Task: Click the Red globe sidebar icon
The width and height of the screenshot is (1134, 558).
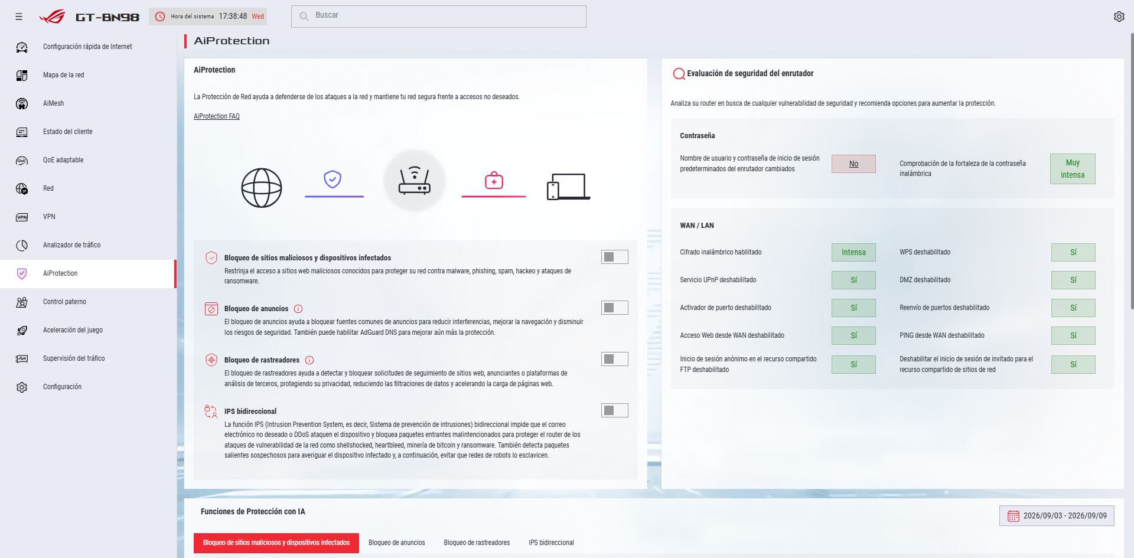Action: coord(22,189)
